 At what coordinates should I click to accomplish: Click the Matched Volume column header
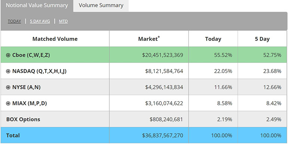point(55,39)
